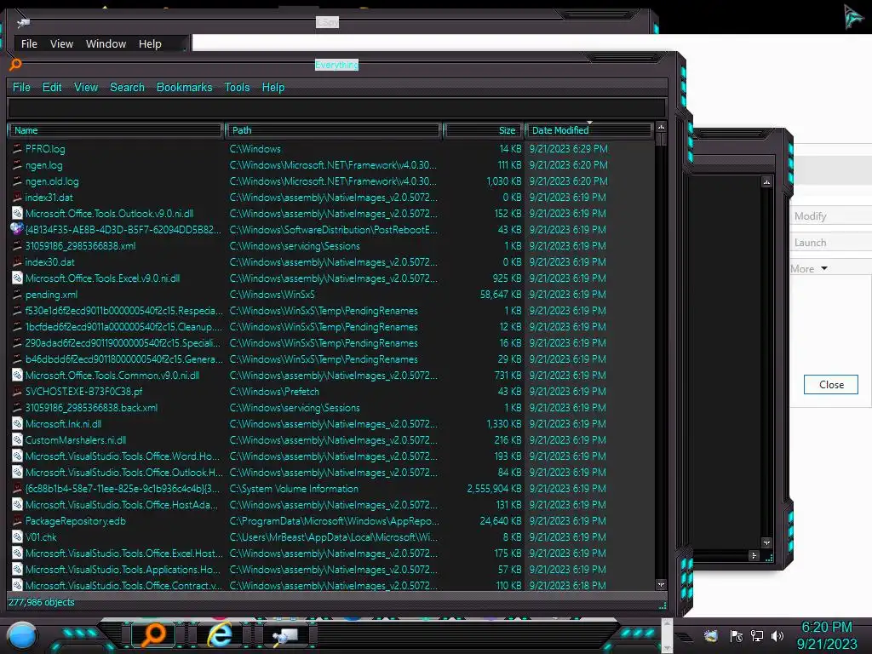
Task: Select the V01.chk file icon
Action: [17, 537]
